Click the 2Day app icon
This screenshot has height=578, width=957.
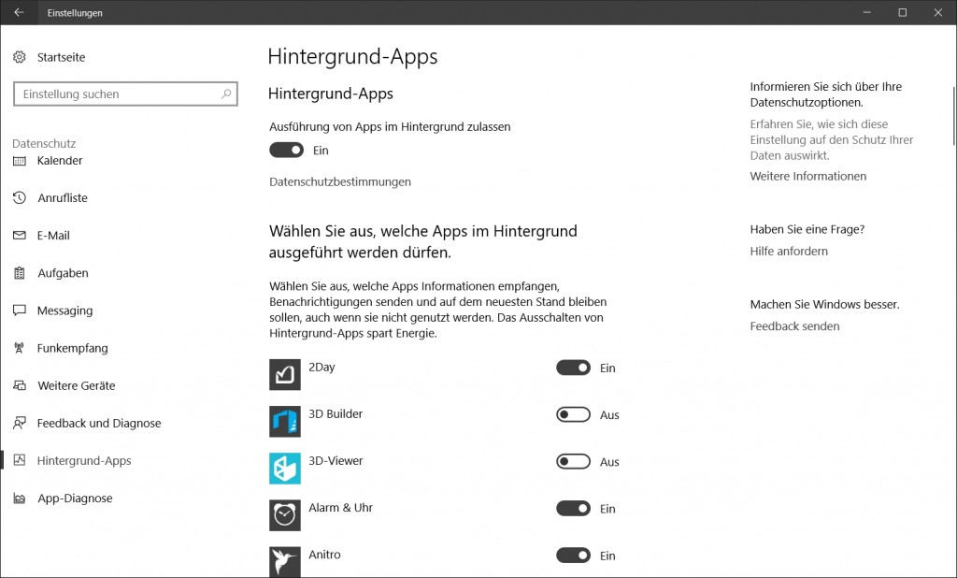(285, 374)
